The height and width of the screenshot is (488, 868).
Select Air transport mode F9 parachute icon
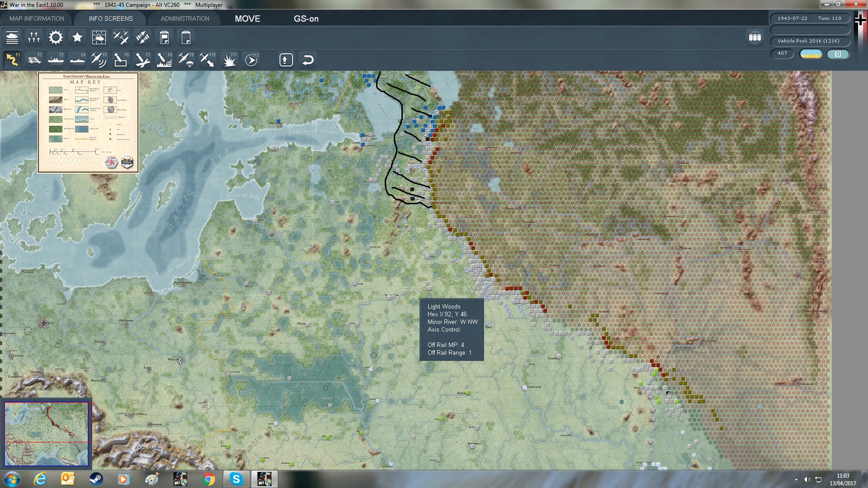186,60
